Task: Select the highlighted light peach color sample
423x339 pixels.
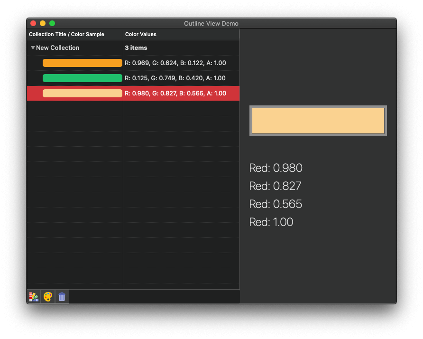Action: point(82,94)
